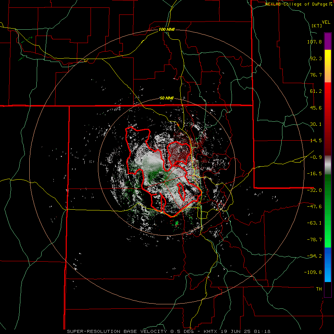Image resolution: width=334 pixels, height=334 pixels.
Task: Select the 92.3 scale value
Action: 316,58
